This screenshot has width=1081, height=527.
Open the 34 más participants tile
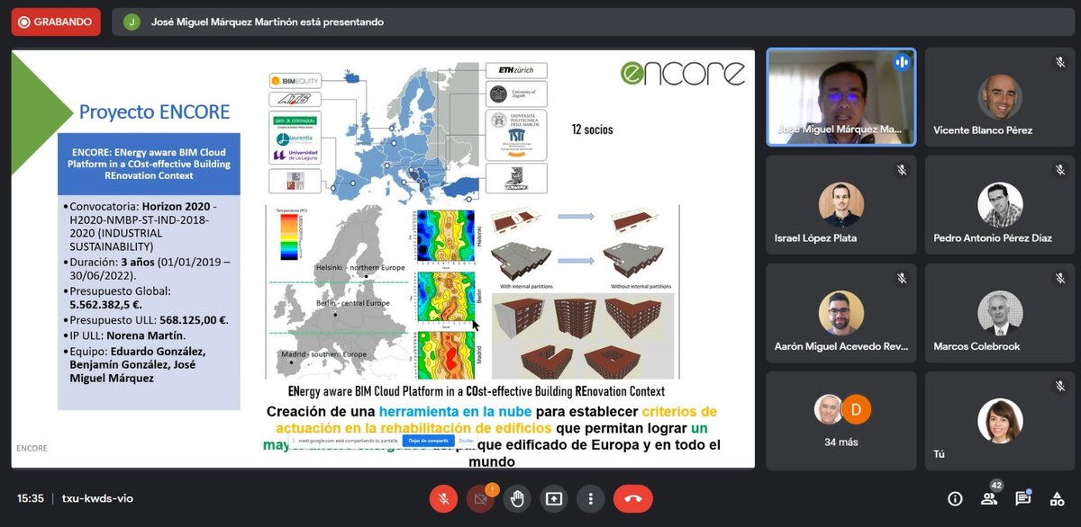[841, 420]
